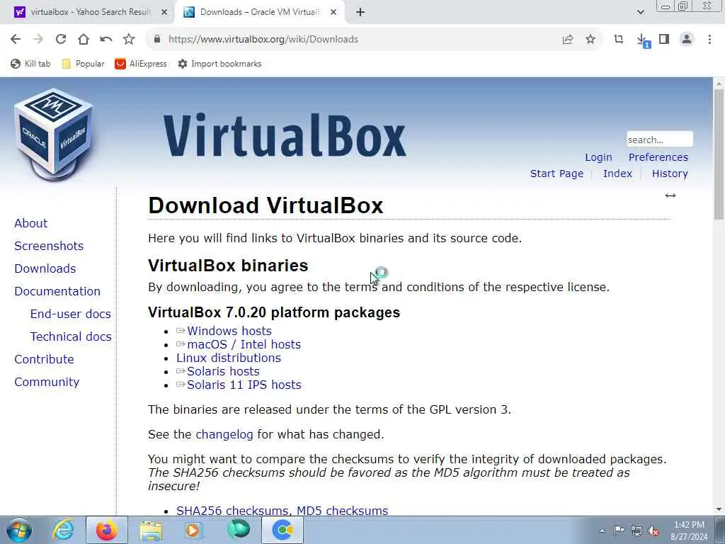Click the star icon beside the home button

pyautogui.click(x=129, y=40)
